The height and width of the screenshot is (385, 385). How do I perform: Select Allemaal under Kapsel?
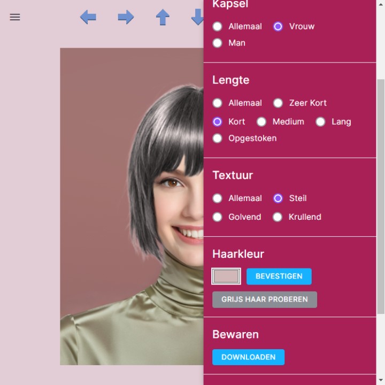[x=218, y=26]
